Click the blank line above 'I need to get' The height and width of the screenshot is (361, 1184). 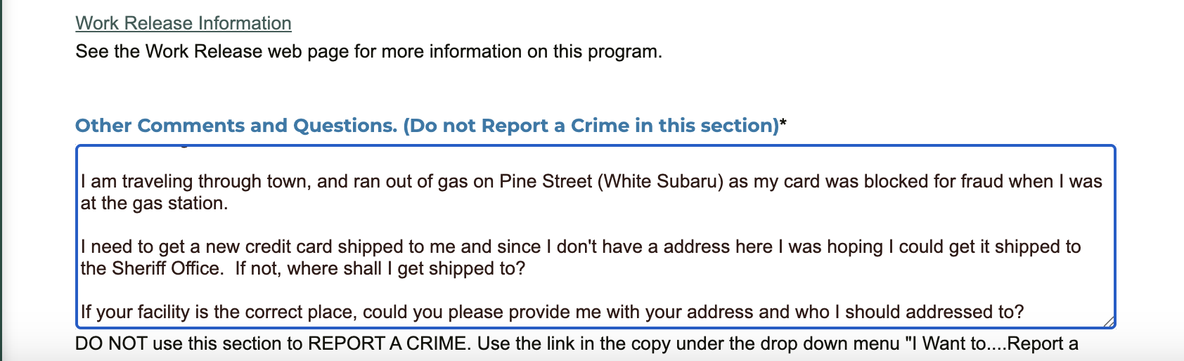pyautogui.click(x=596, y=225)
